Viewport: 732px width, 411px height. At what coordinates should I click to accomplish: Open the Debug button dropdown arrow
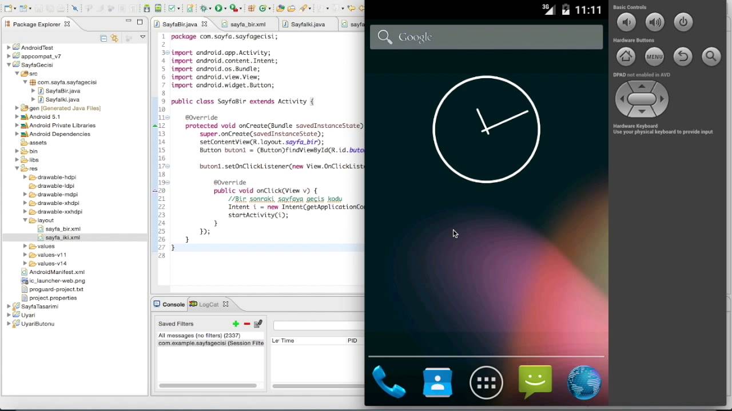210,9
